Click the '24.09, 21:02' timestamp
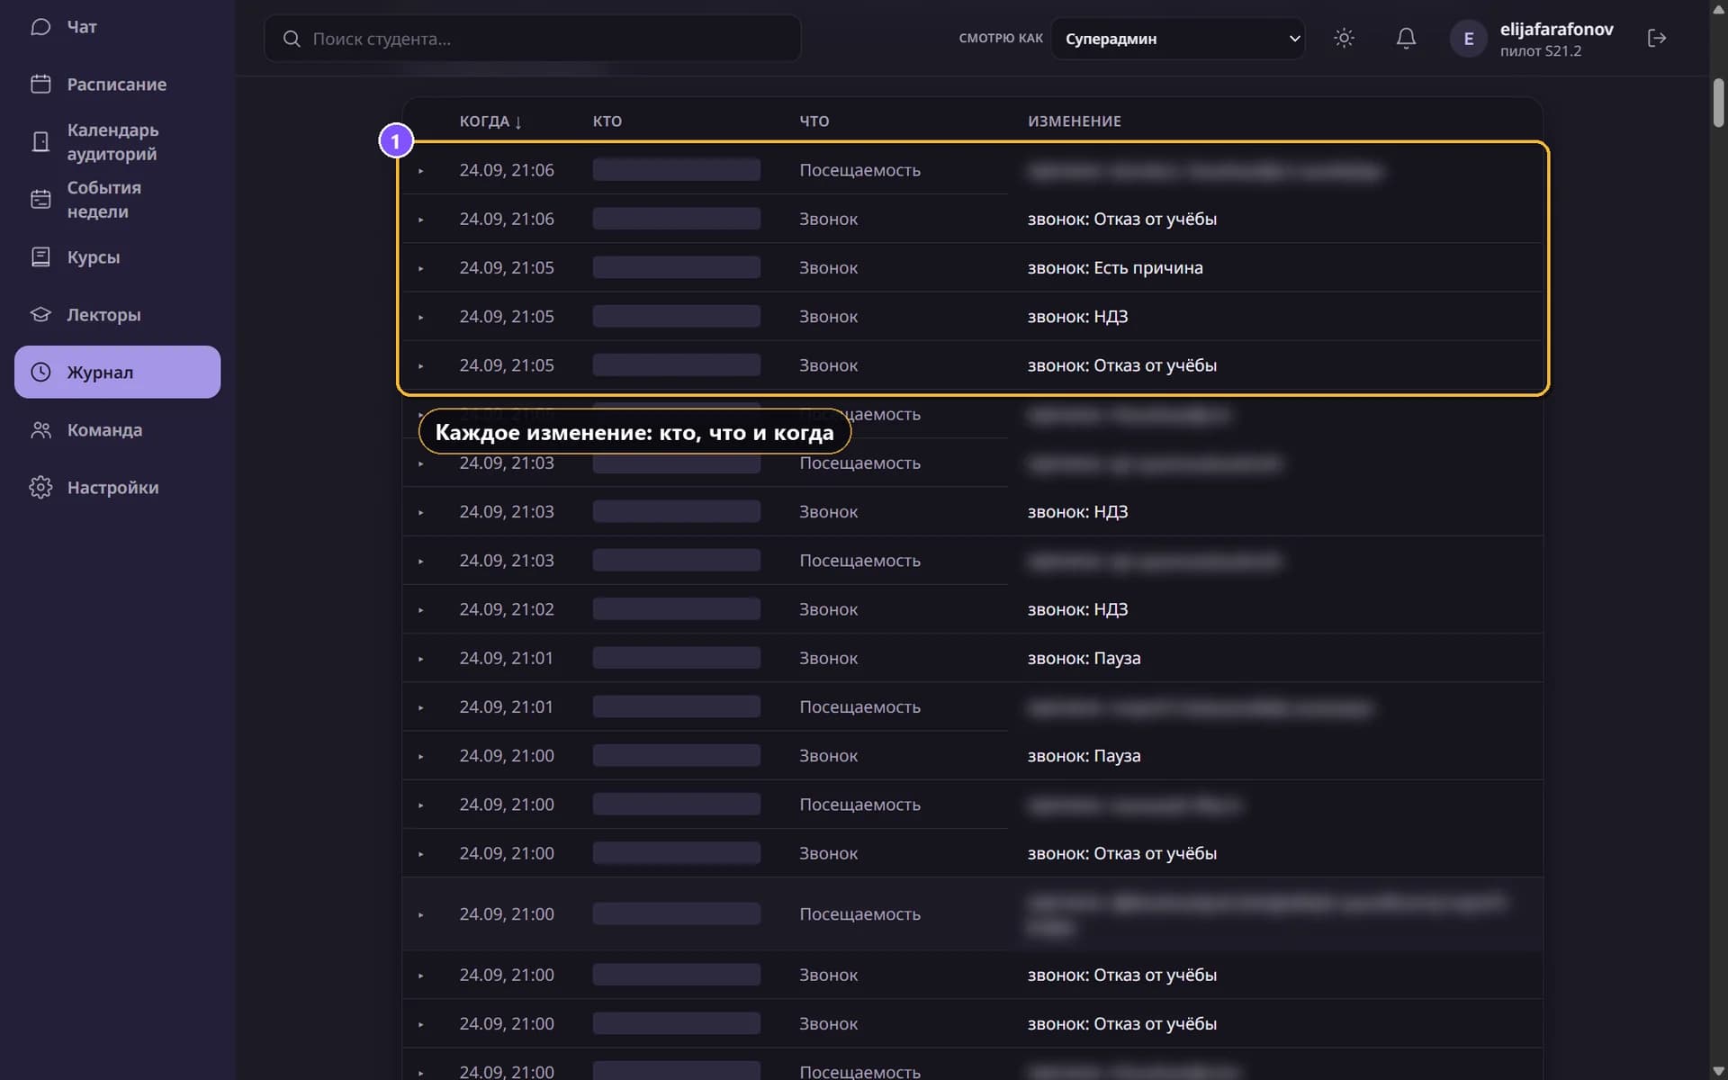This screenshot has width=1728, height=1080. [x=507, y=609]
